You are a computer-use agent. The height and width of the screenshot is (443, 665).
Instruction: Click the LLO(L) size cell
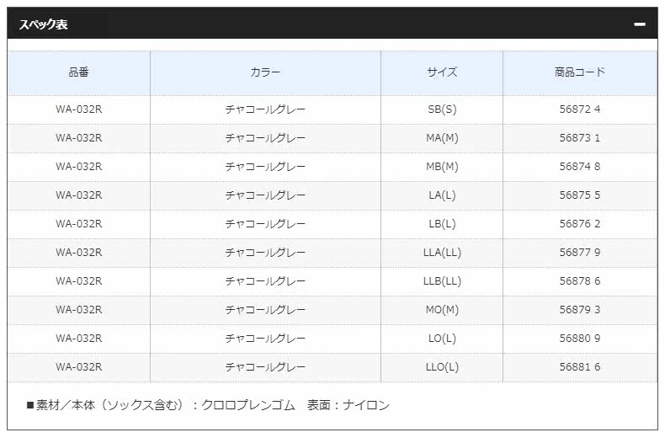(442, 367)
